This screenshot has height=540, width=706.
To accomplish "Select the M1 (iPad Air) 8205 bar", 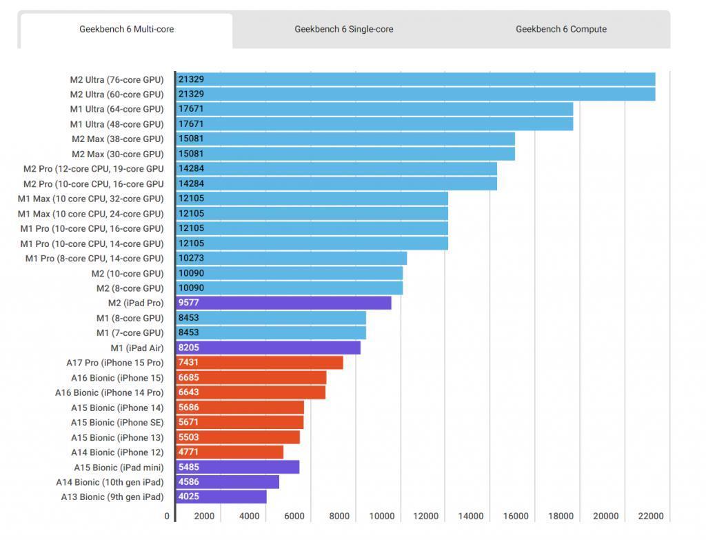I will point(268,348).
